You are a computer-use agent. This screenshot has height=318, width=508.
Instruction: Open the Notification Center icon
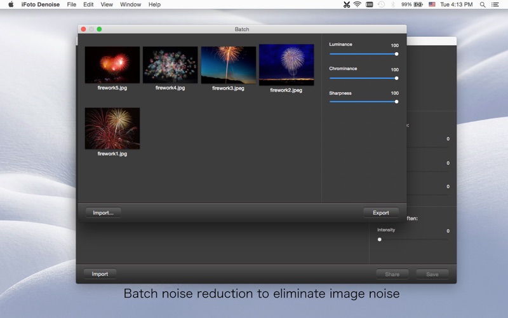[495, 4]
